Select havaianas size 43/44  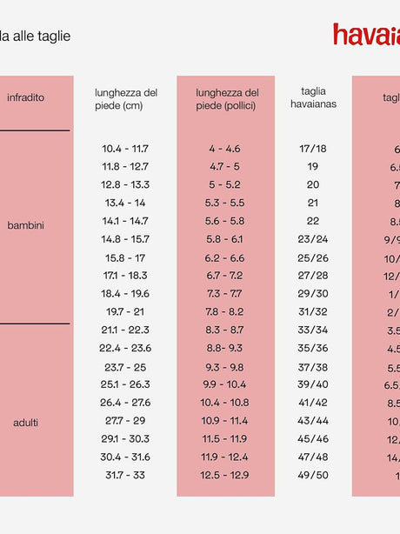[x=313, y=421]
